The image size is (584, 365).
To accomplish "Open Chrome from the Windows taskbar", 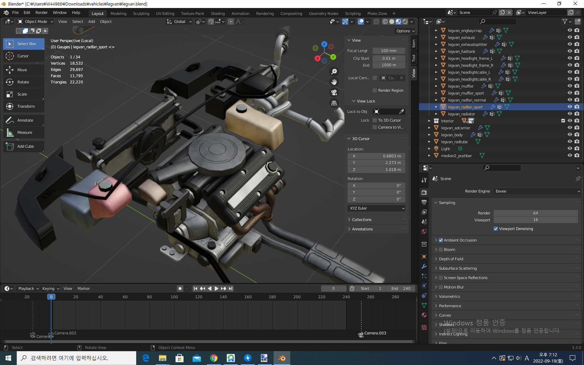I will pos(214,358).
